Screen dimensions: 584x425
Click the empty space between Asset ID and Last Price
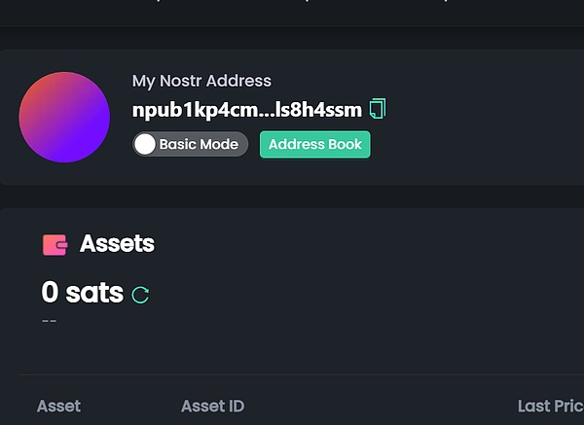[380, 407]
